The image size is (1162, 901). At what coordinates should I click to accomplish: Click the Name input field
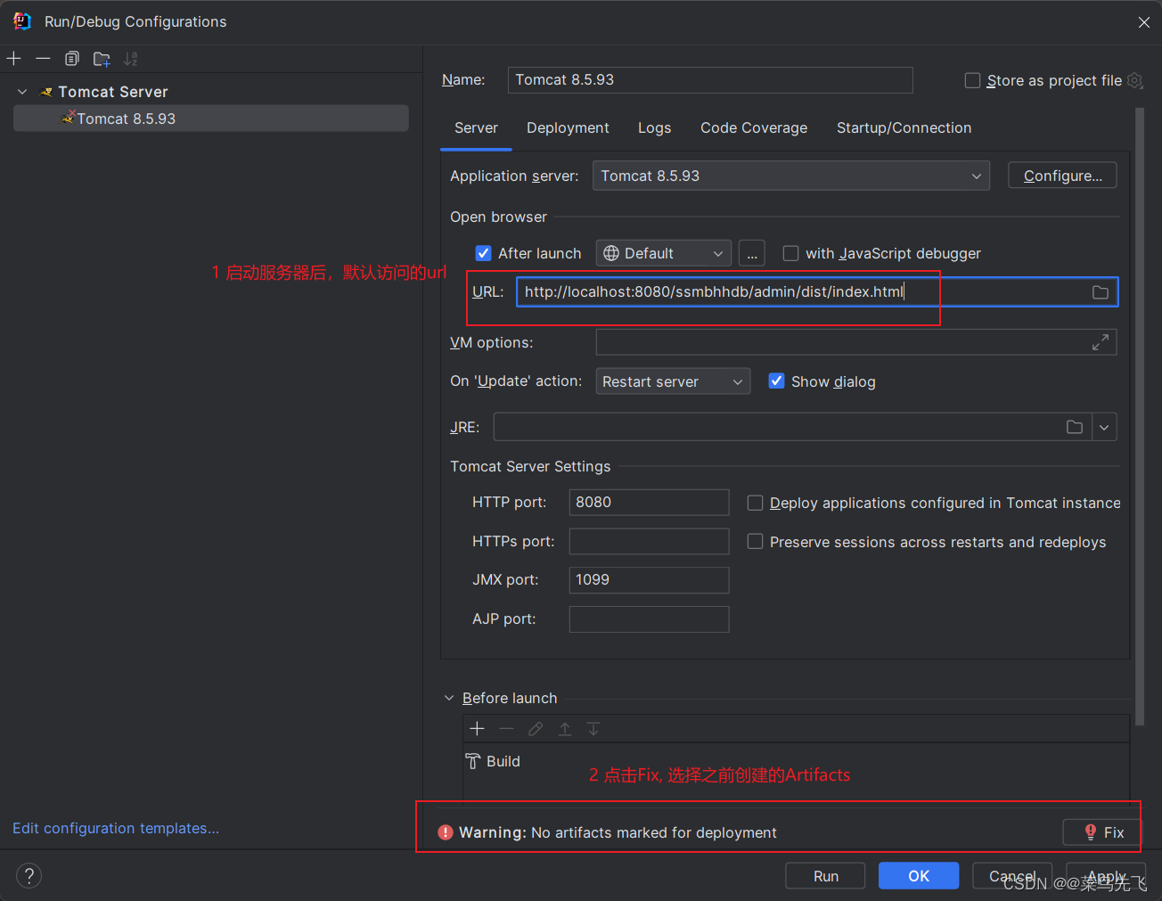710,80
